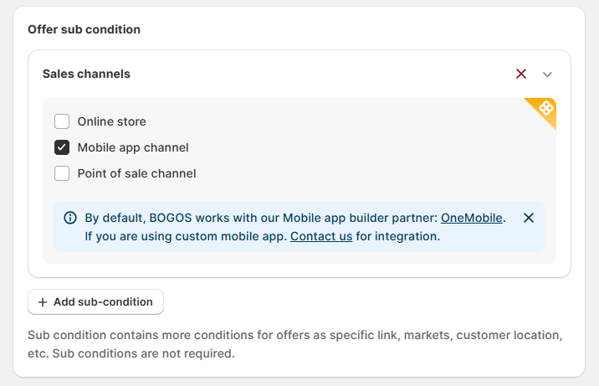Click the 'Mobile app channel' label text
Image resolution: width=599 pixels, height=386 pixels.
tap(133, 147)
